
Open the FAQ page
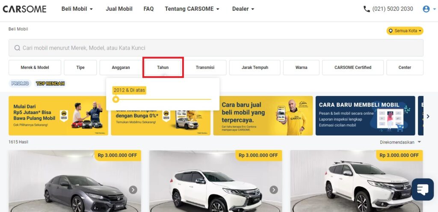click(x=148, y=9)
